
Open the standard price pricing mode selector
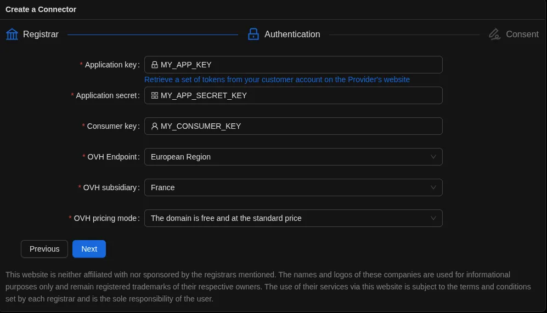pos(285,218)
